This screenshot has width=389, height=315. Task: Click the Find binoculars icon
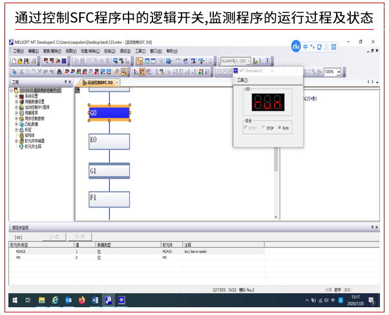(x=59, y=72)
